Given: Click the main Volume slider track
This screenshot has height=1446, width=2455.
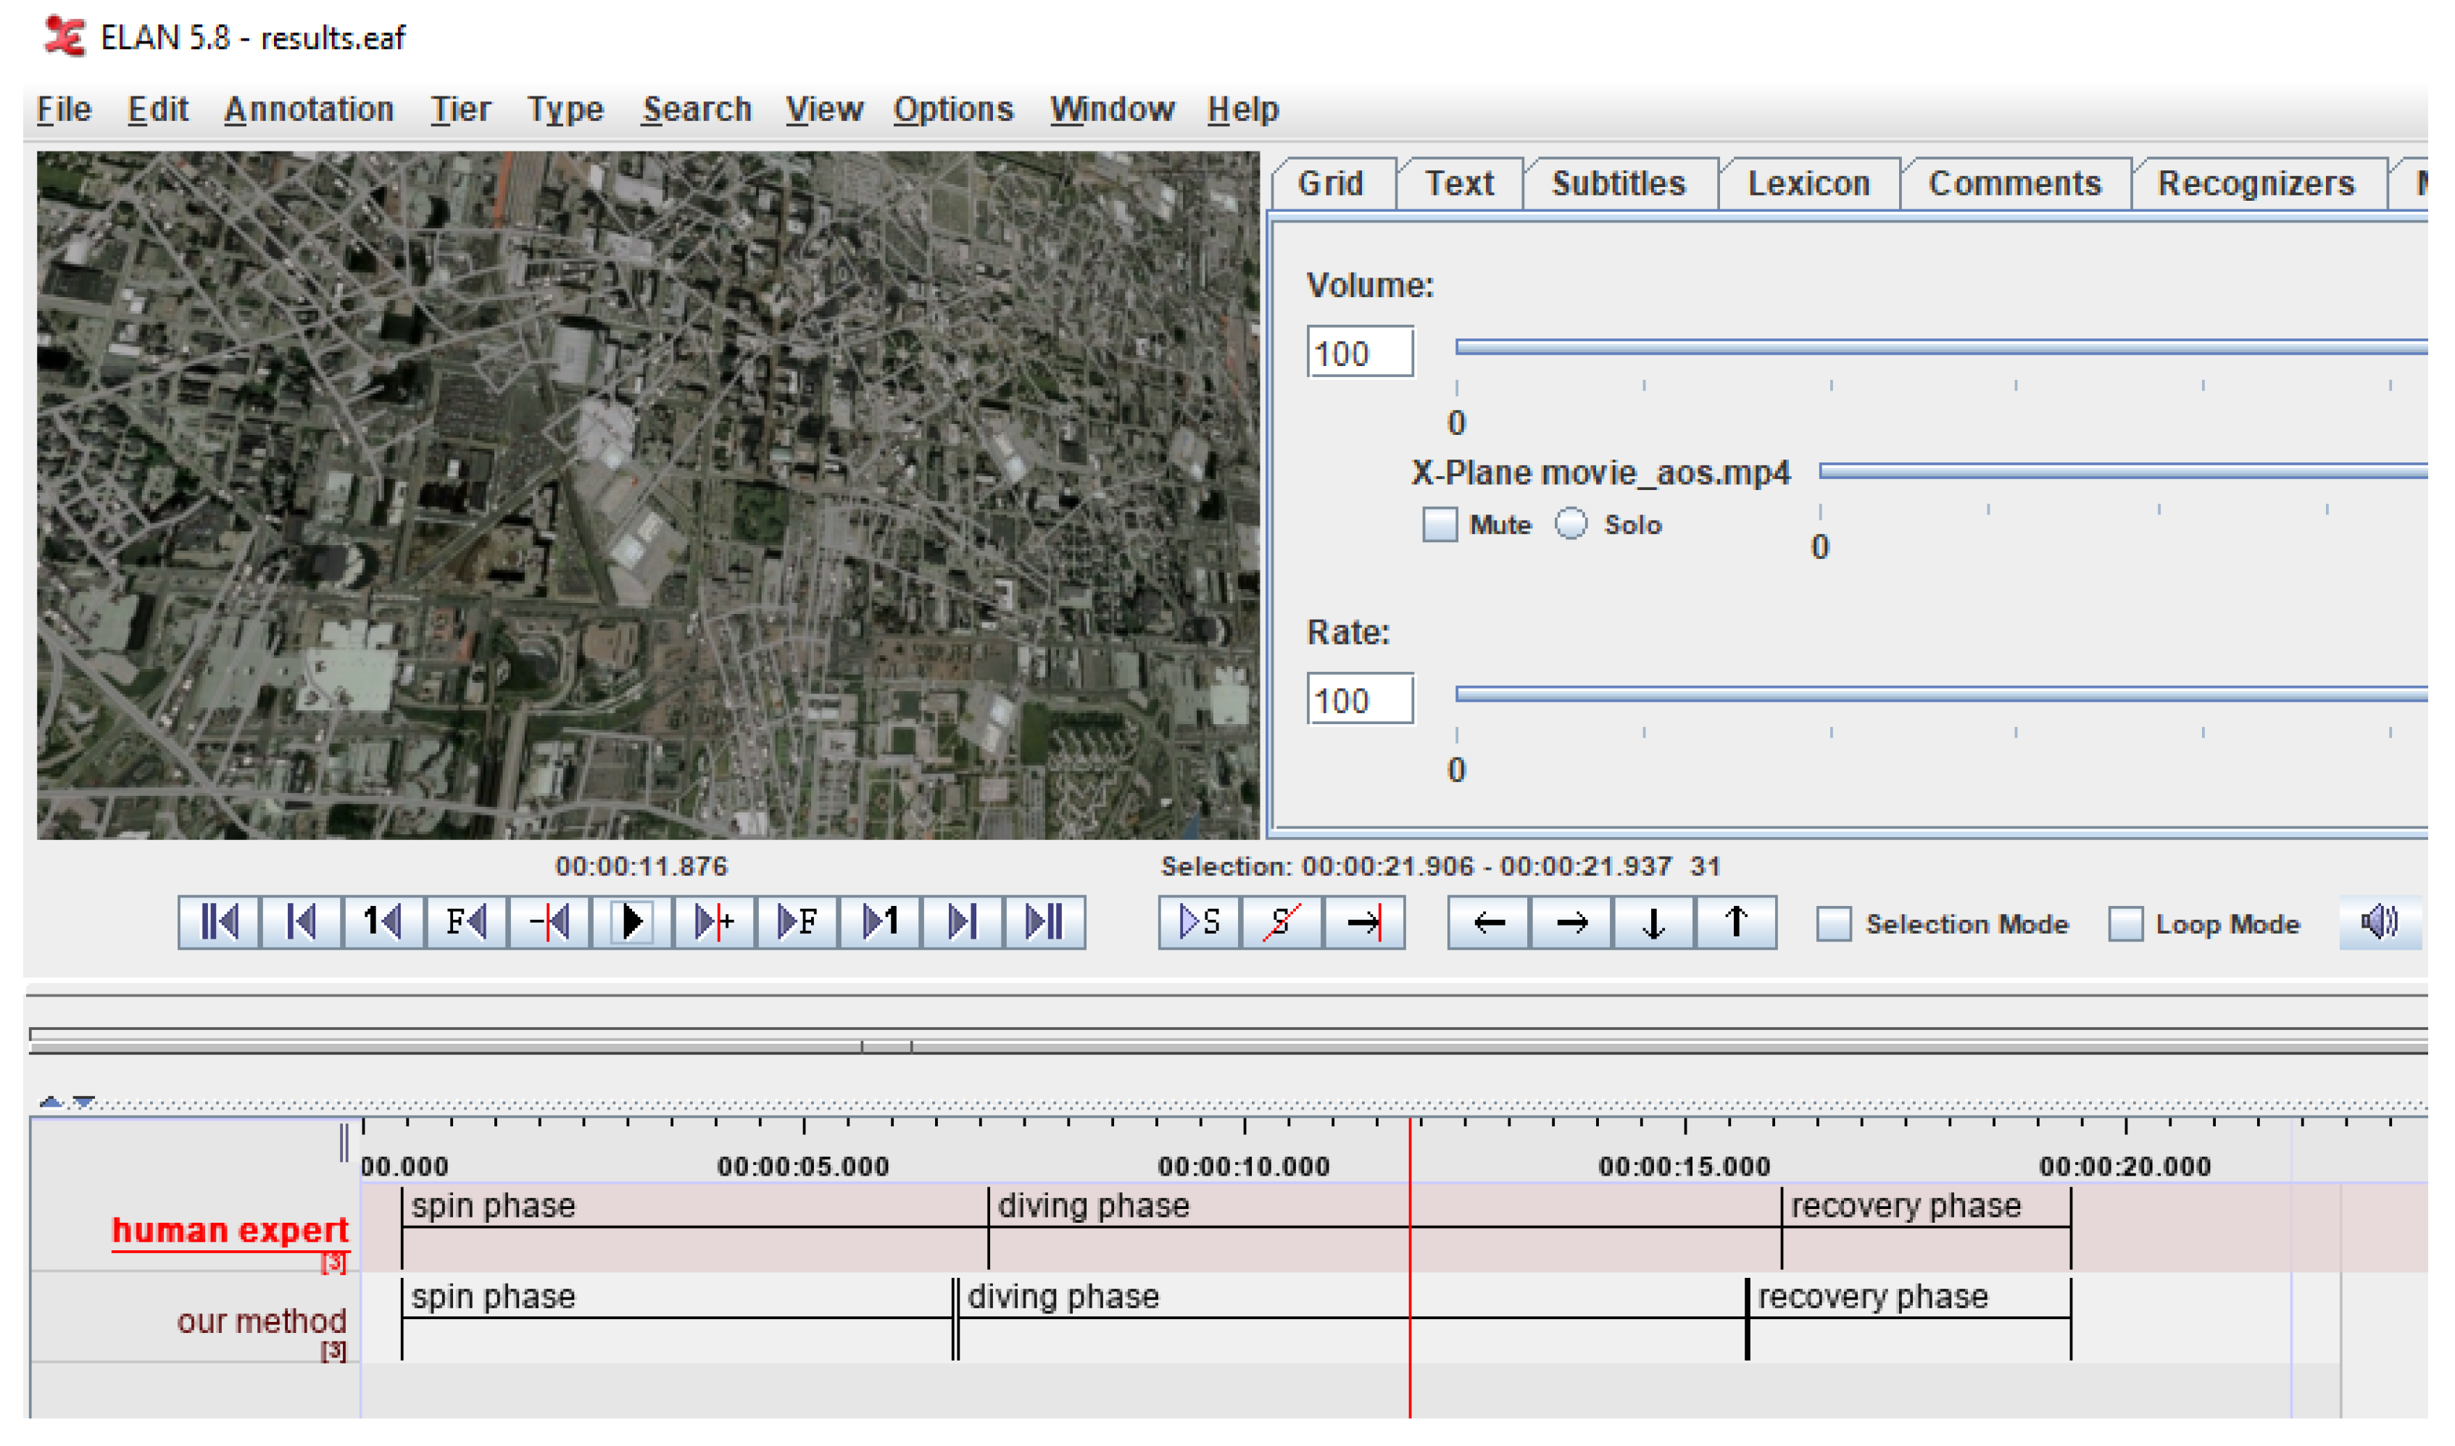Looking at the screenshot, I should [x=1939, y=347].
